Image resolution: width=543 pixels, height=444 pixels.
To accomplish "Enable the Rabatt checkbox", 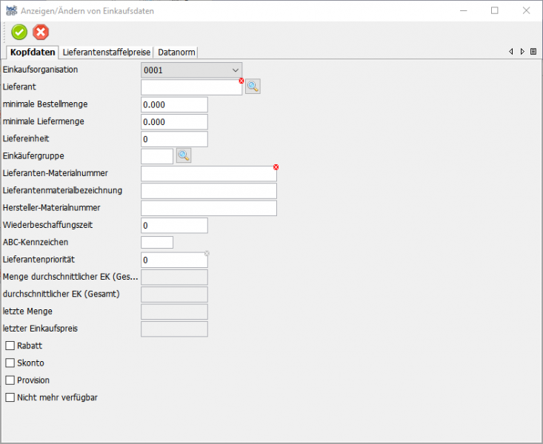I will pos(10,346).
